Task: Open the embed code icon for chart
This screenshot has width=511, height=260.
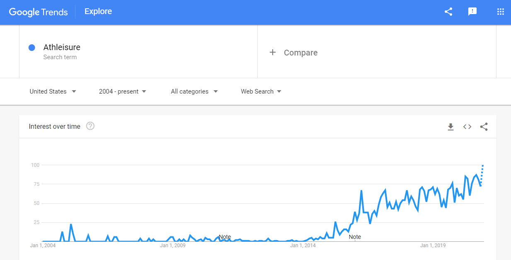Action: pyautogui.click(x=467, y=127)
